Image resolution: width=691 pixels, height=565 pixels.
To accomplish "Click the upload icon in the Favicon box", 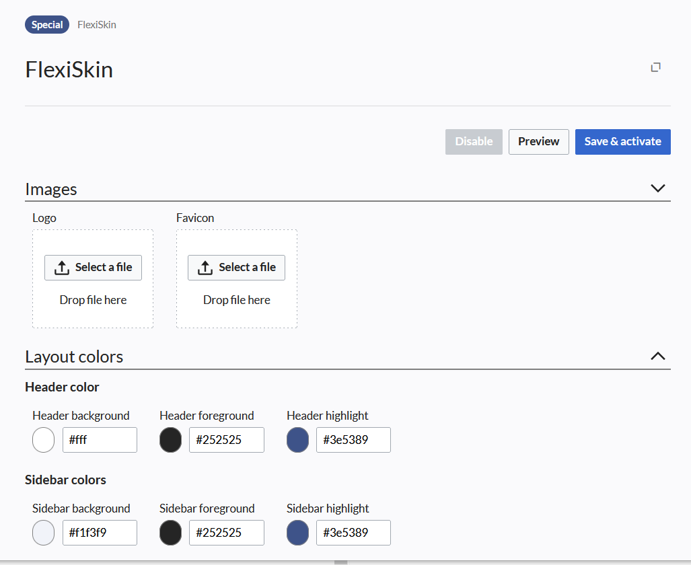I will click(205, 268).
